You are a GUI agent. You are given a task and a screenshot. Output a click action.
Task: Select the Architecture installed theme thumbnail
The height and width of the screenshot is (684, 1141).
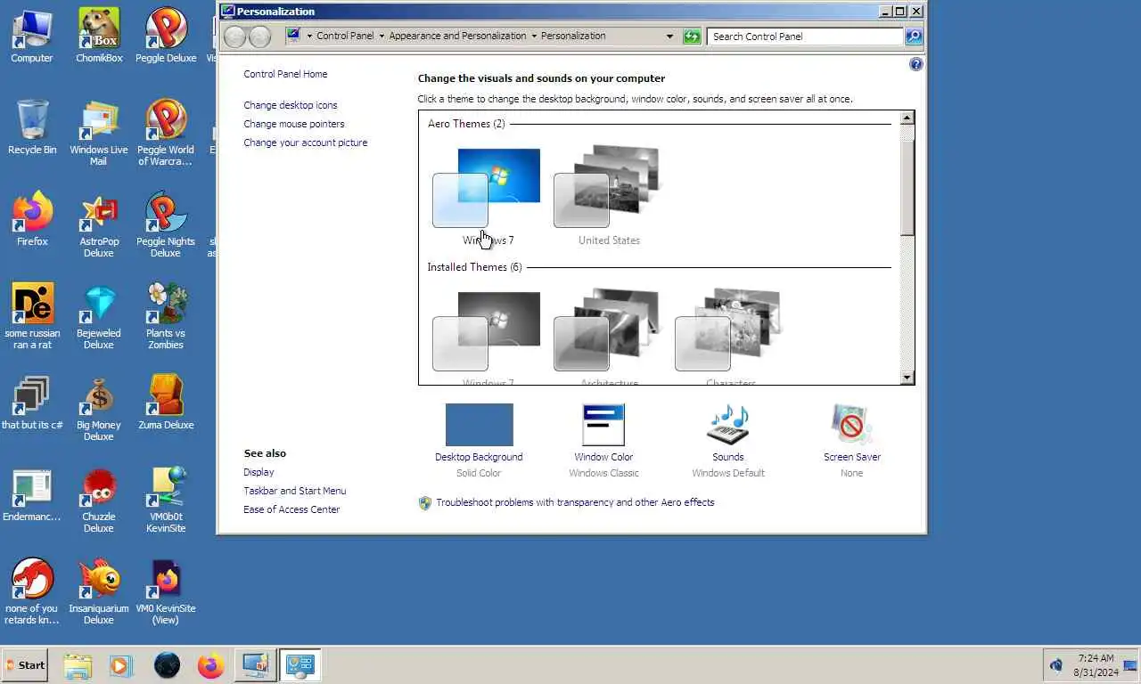[x=608, y=330]
